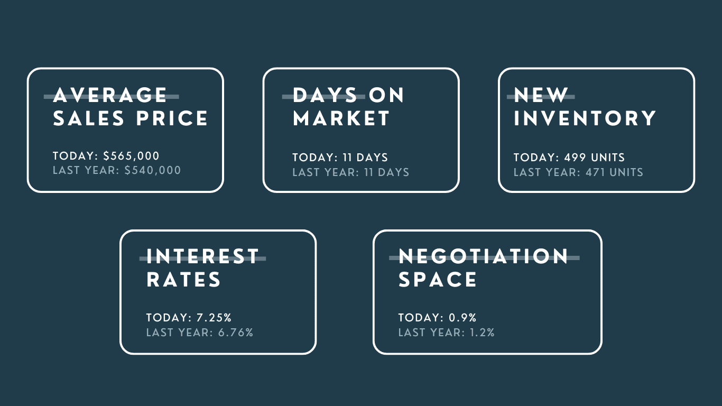
Task: Select Today: 11 Days text
Action: click(340, 158)
